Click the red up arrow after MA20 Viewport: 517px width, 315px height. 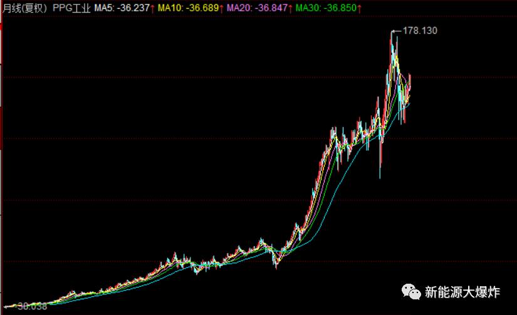pyautogui.click(x=291, y=8)
